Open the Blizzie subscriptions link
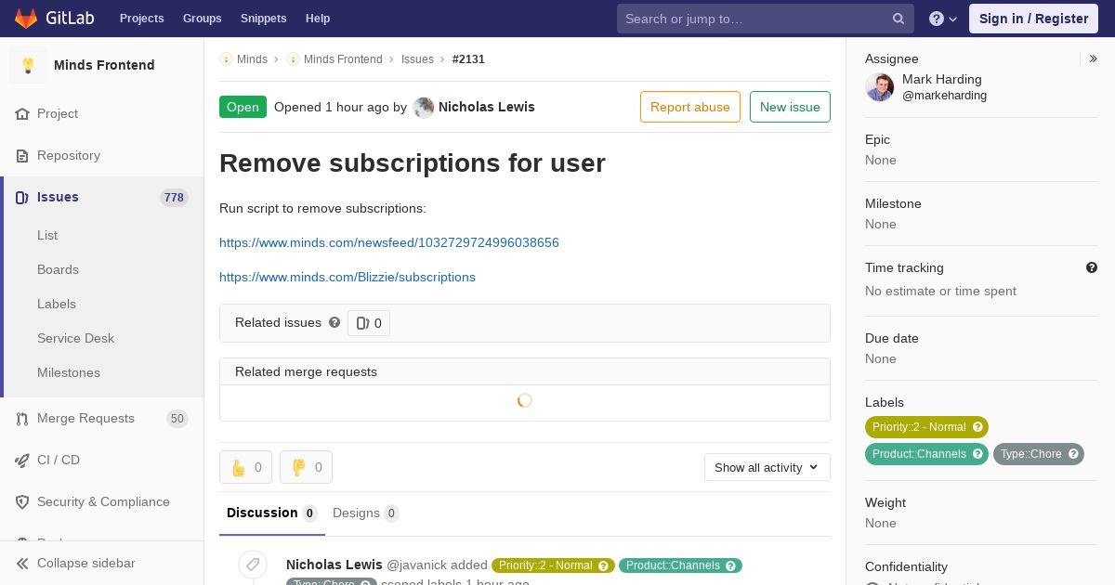Viewport: 1115px width, 585px height. pos(348,277)
